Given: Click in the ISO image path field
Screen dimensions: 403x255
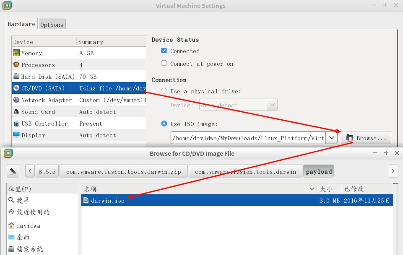Looking at the screenshot, I should click(248, 138).
